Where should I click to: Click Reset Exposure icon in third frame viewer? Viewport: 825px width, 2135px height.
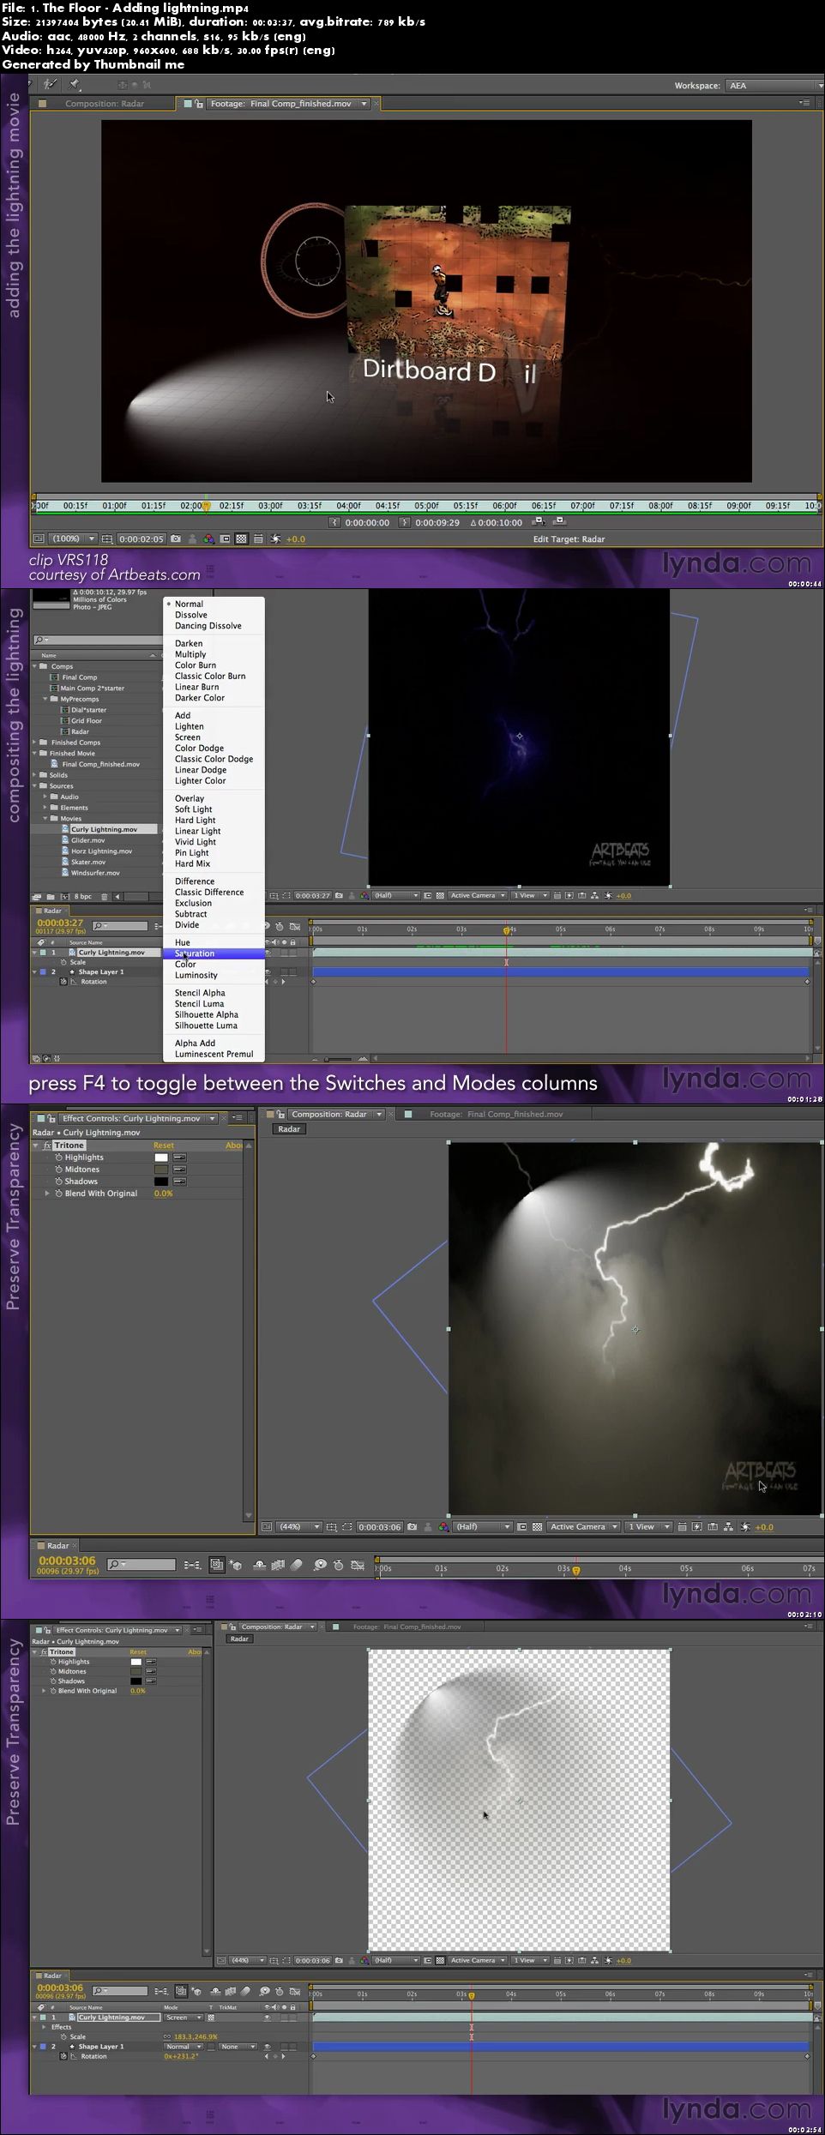point(744,1527)
